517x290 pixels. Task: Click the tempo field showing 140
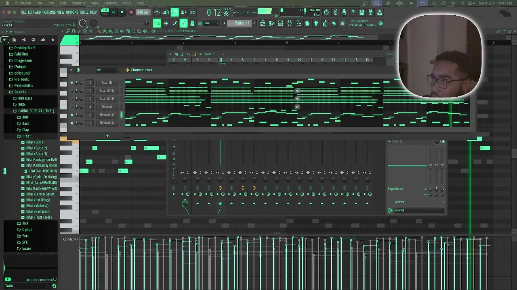(143, 12)
